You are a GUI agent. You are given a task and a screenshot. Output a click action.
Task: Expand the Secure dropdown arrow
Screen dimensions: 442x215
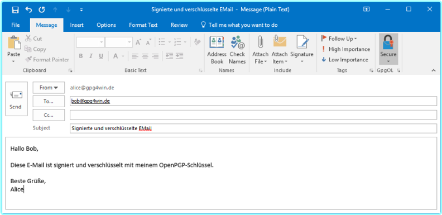point(388,61)
